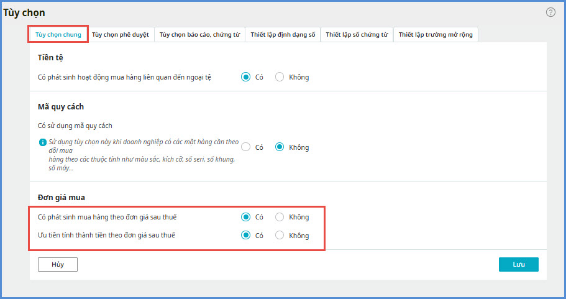The image size is (566, 299).
Task: Go to Thiết lập số chứng từ tab
Action: click(x=357, y=35)
